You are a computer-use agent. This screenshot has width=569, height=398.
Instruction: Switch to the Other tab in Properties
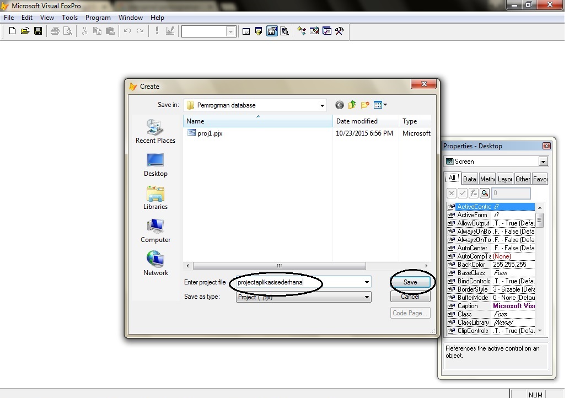pos(523,179)
